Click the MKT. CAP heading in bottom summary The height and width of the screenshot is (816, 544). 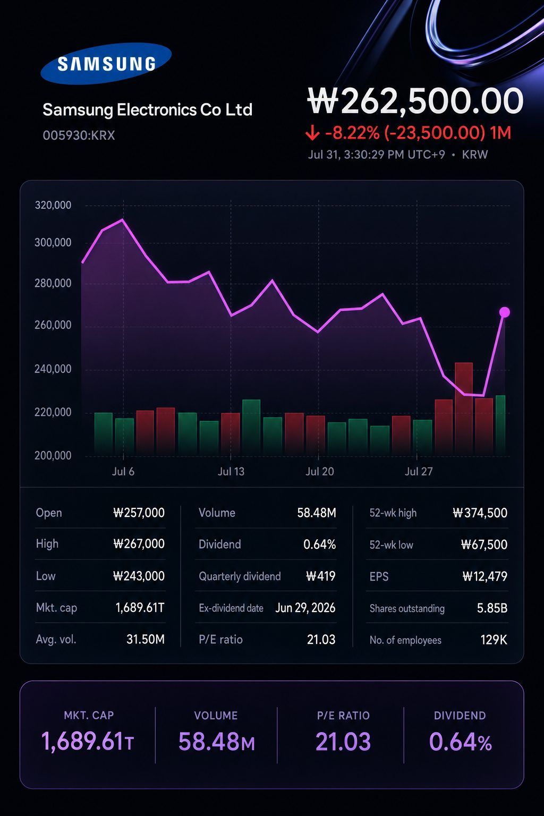tap(89, 716)
